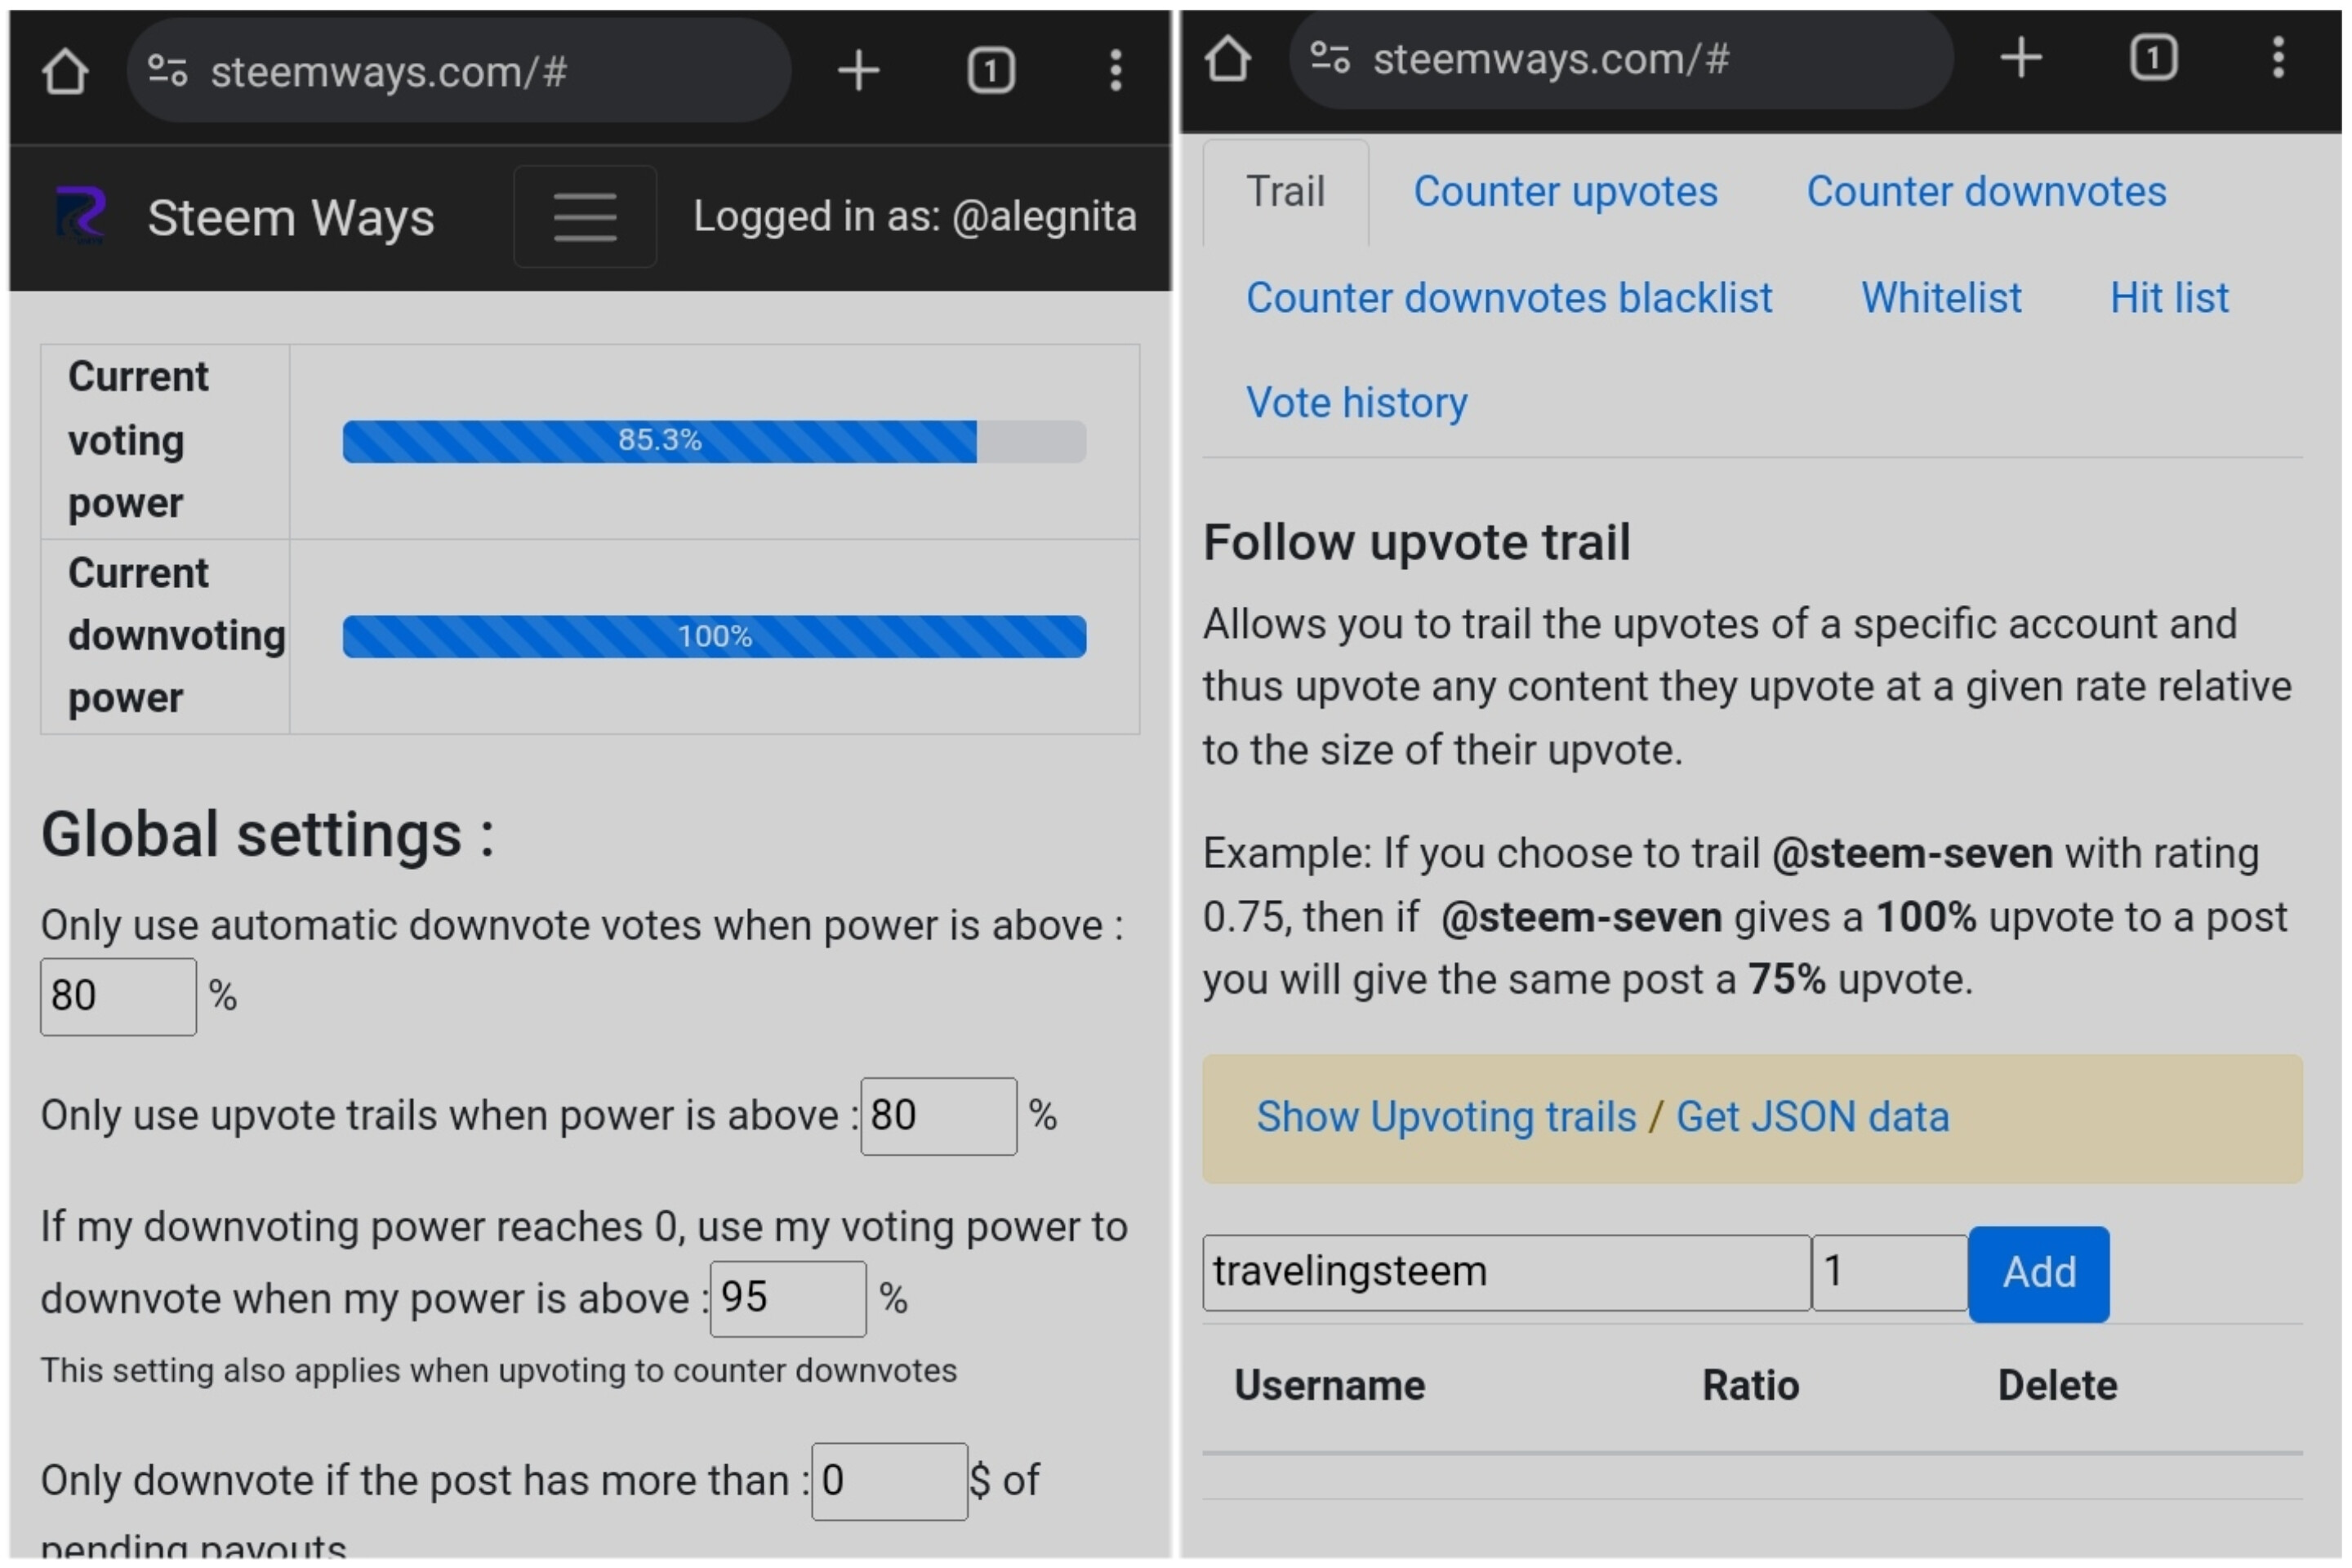2352x1568 pixels.
Task: Open the Hit list tab
Action: (x=2169, y=297)
